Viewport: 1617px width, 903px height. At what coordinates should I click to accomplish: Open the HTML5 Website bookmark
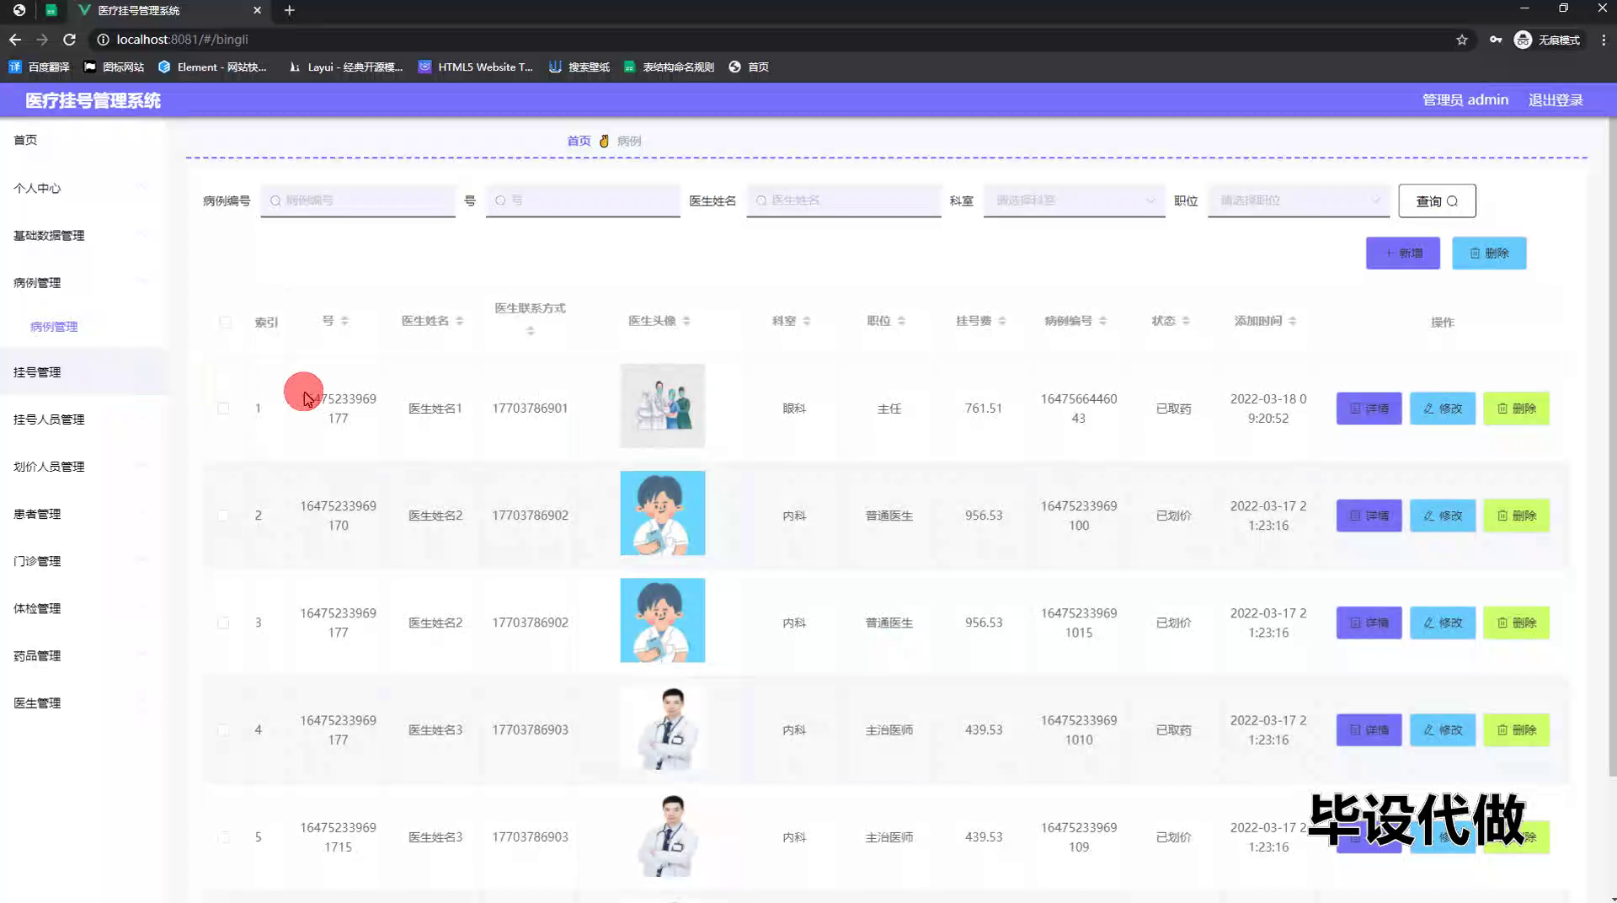point(476,67)
